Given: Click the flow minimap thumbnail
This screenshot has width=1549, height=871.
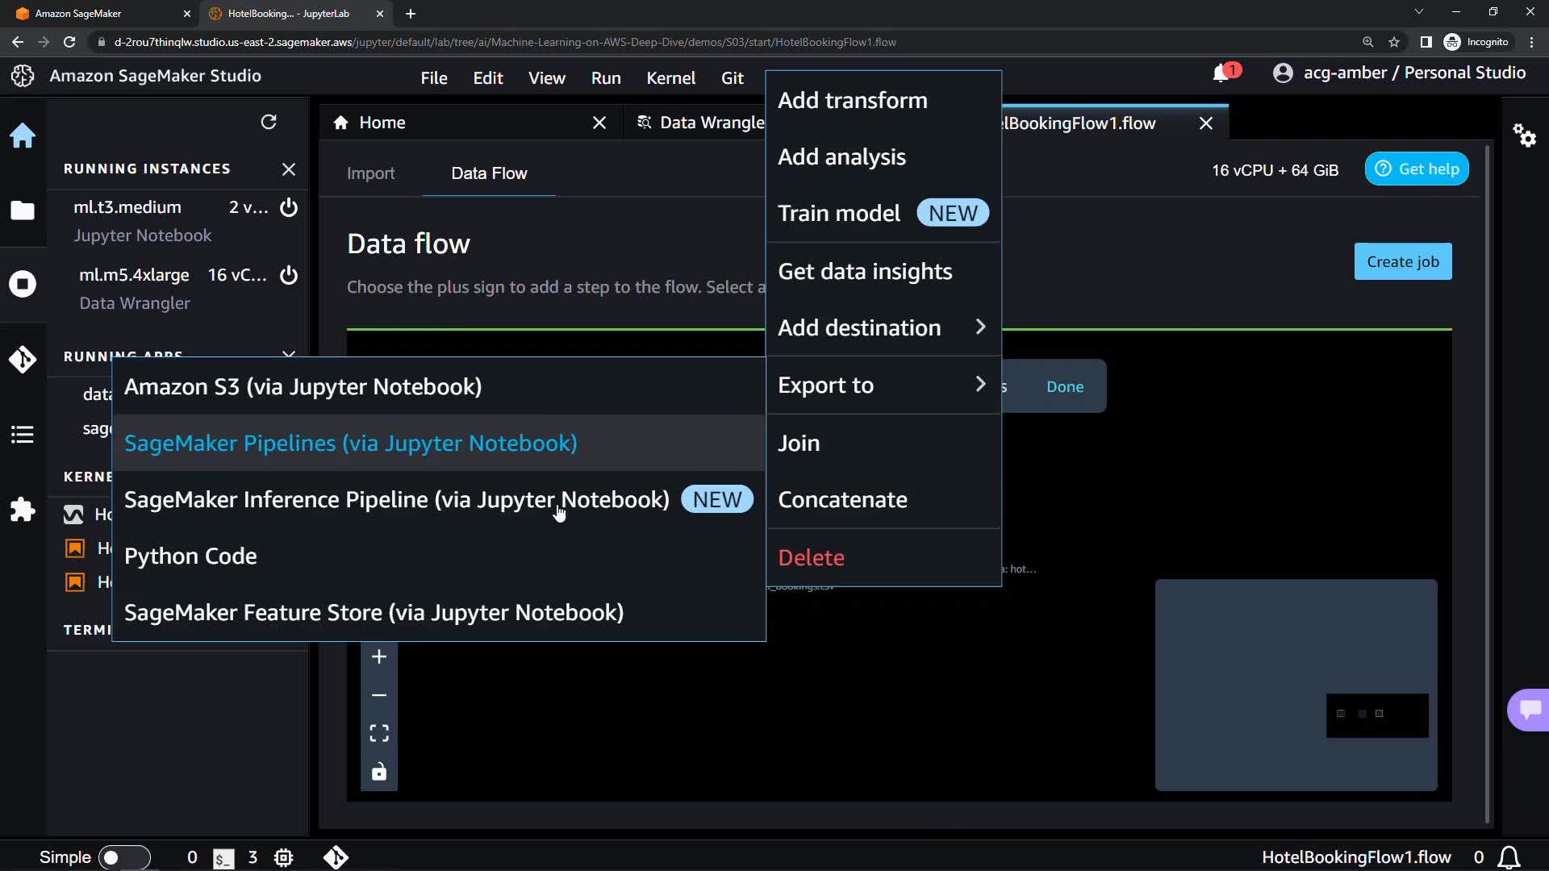Looking at the screenshot, I should (x=1296, y=685).
